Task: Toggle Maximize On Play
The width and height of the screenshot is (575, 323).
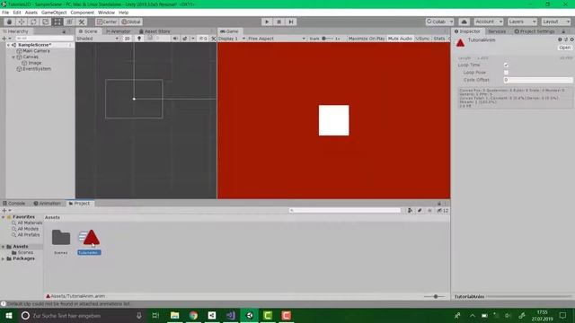Action: coord(367,39)
